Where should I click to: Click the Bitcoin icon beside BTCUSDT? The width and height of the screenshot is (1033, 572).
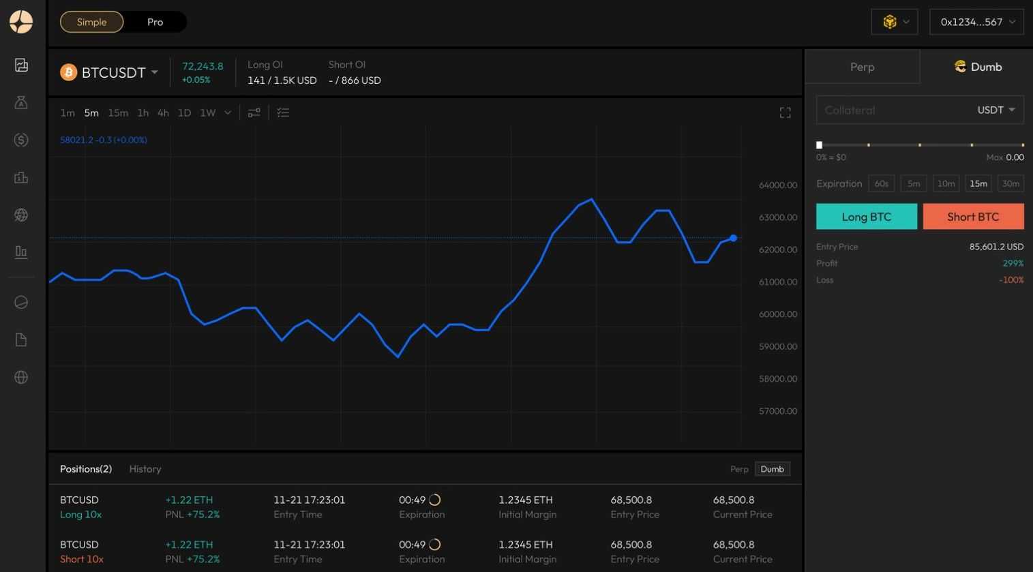click(x=68, y=72)
